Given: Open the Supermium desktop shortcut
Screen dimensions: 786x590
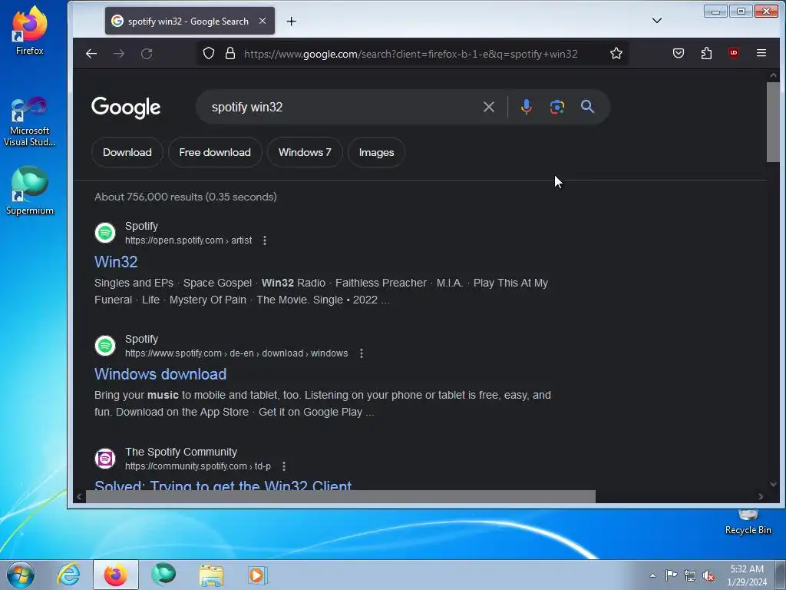Looking at the screenshot, I should (30, 191).
